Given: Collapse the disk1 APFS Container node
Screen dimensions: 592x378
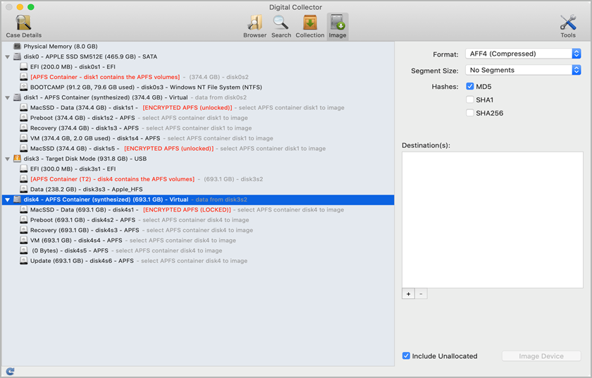Looking at the screenshot, I should click(x=7, y=97).
